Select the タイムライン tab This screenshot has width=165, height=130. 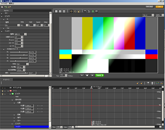(x=7, y=79)
